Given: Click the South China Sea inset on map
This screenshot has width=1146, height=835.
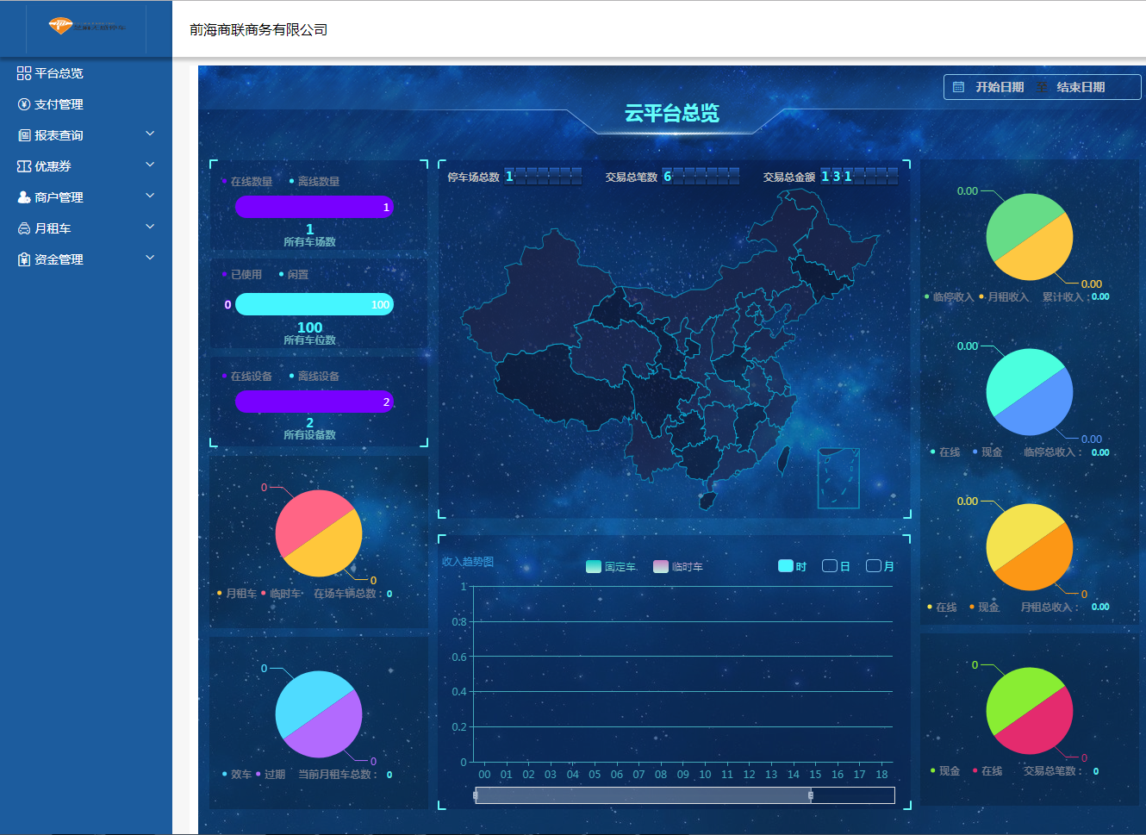Looking at the screenshot, I should [838, 478].
